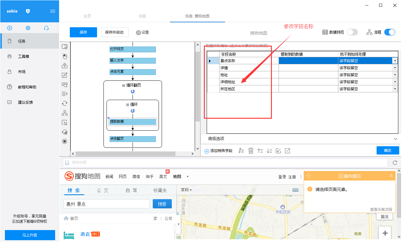The width and height of the screenshot is (402, 242).
Task: Collapse the 操作提示 panel with double chevron
Action: (x=391, y=176)
